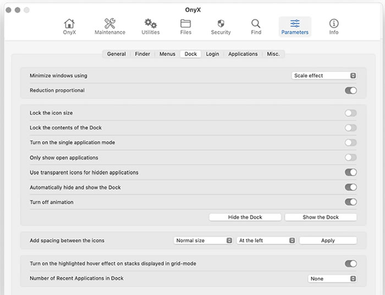Open the Find magnifier section
The height and width of the screenshot is (295, 385).
tap(256, 27)
